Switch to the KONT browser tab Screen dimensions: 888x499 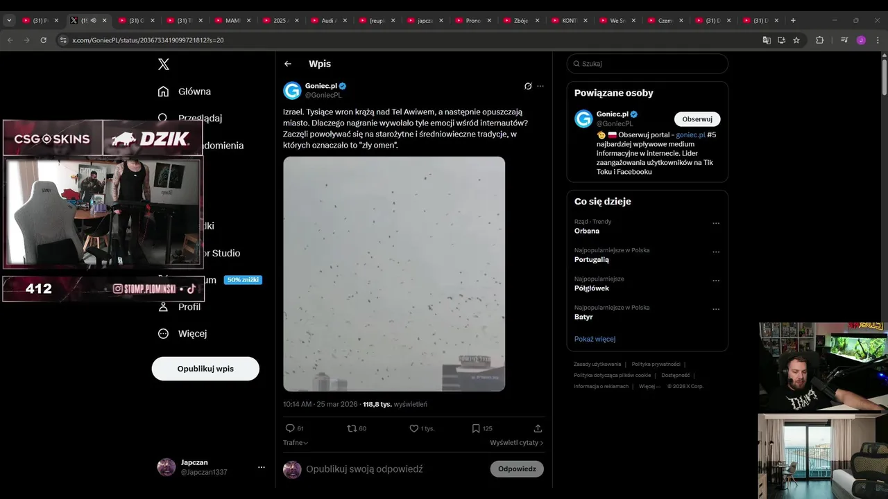(x=569, y=21)
